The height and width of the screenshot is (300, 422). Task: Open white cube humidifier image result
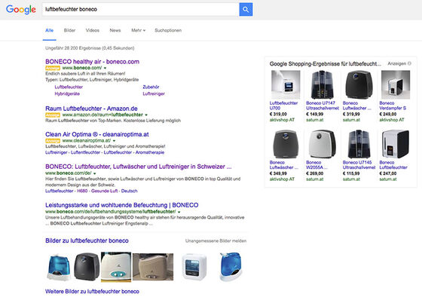194,267
